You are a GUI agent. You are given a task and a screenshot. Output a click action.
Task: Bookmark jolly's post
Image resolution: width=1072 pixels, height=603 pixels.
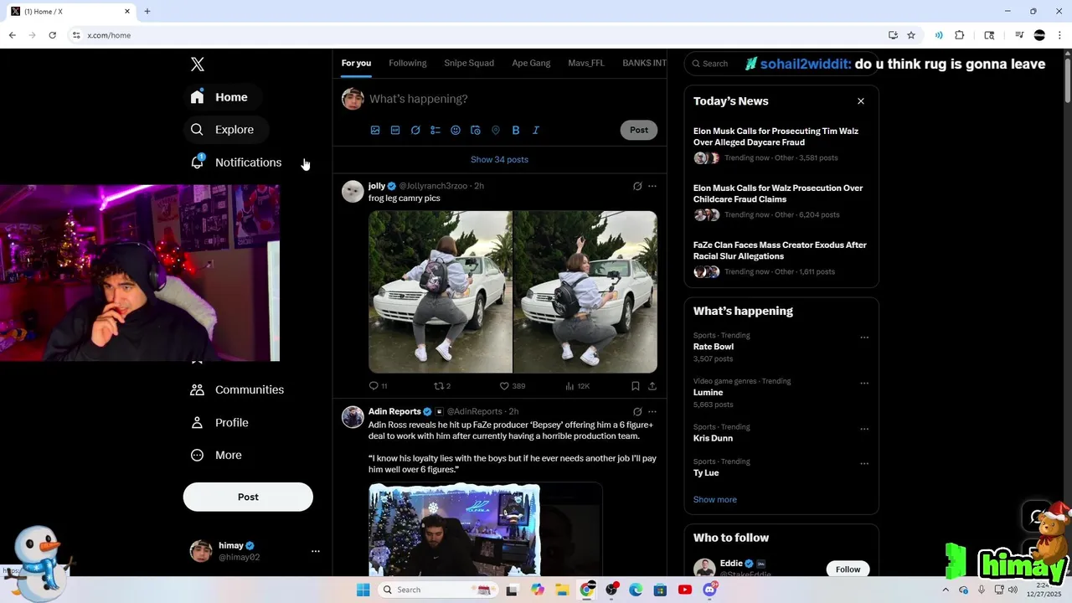point(636,386)
